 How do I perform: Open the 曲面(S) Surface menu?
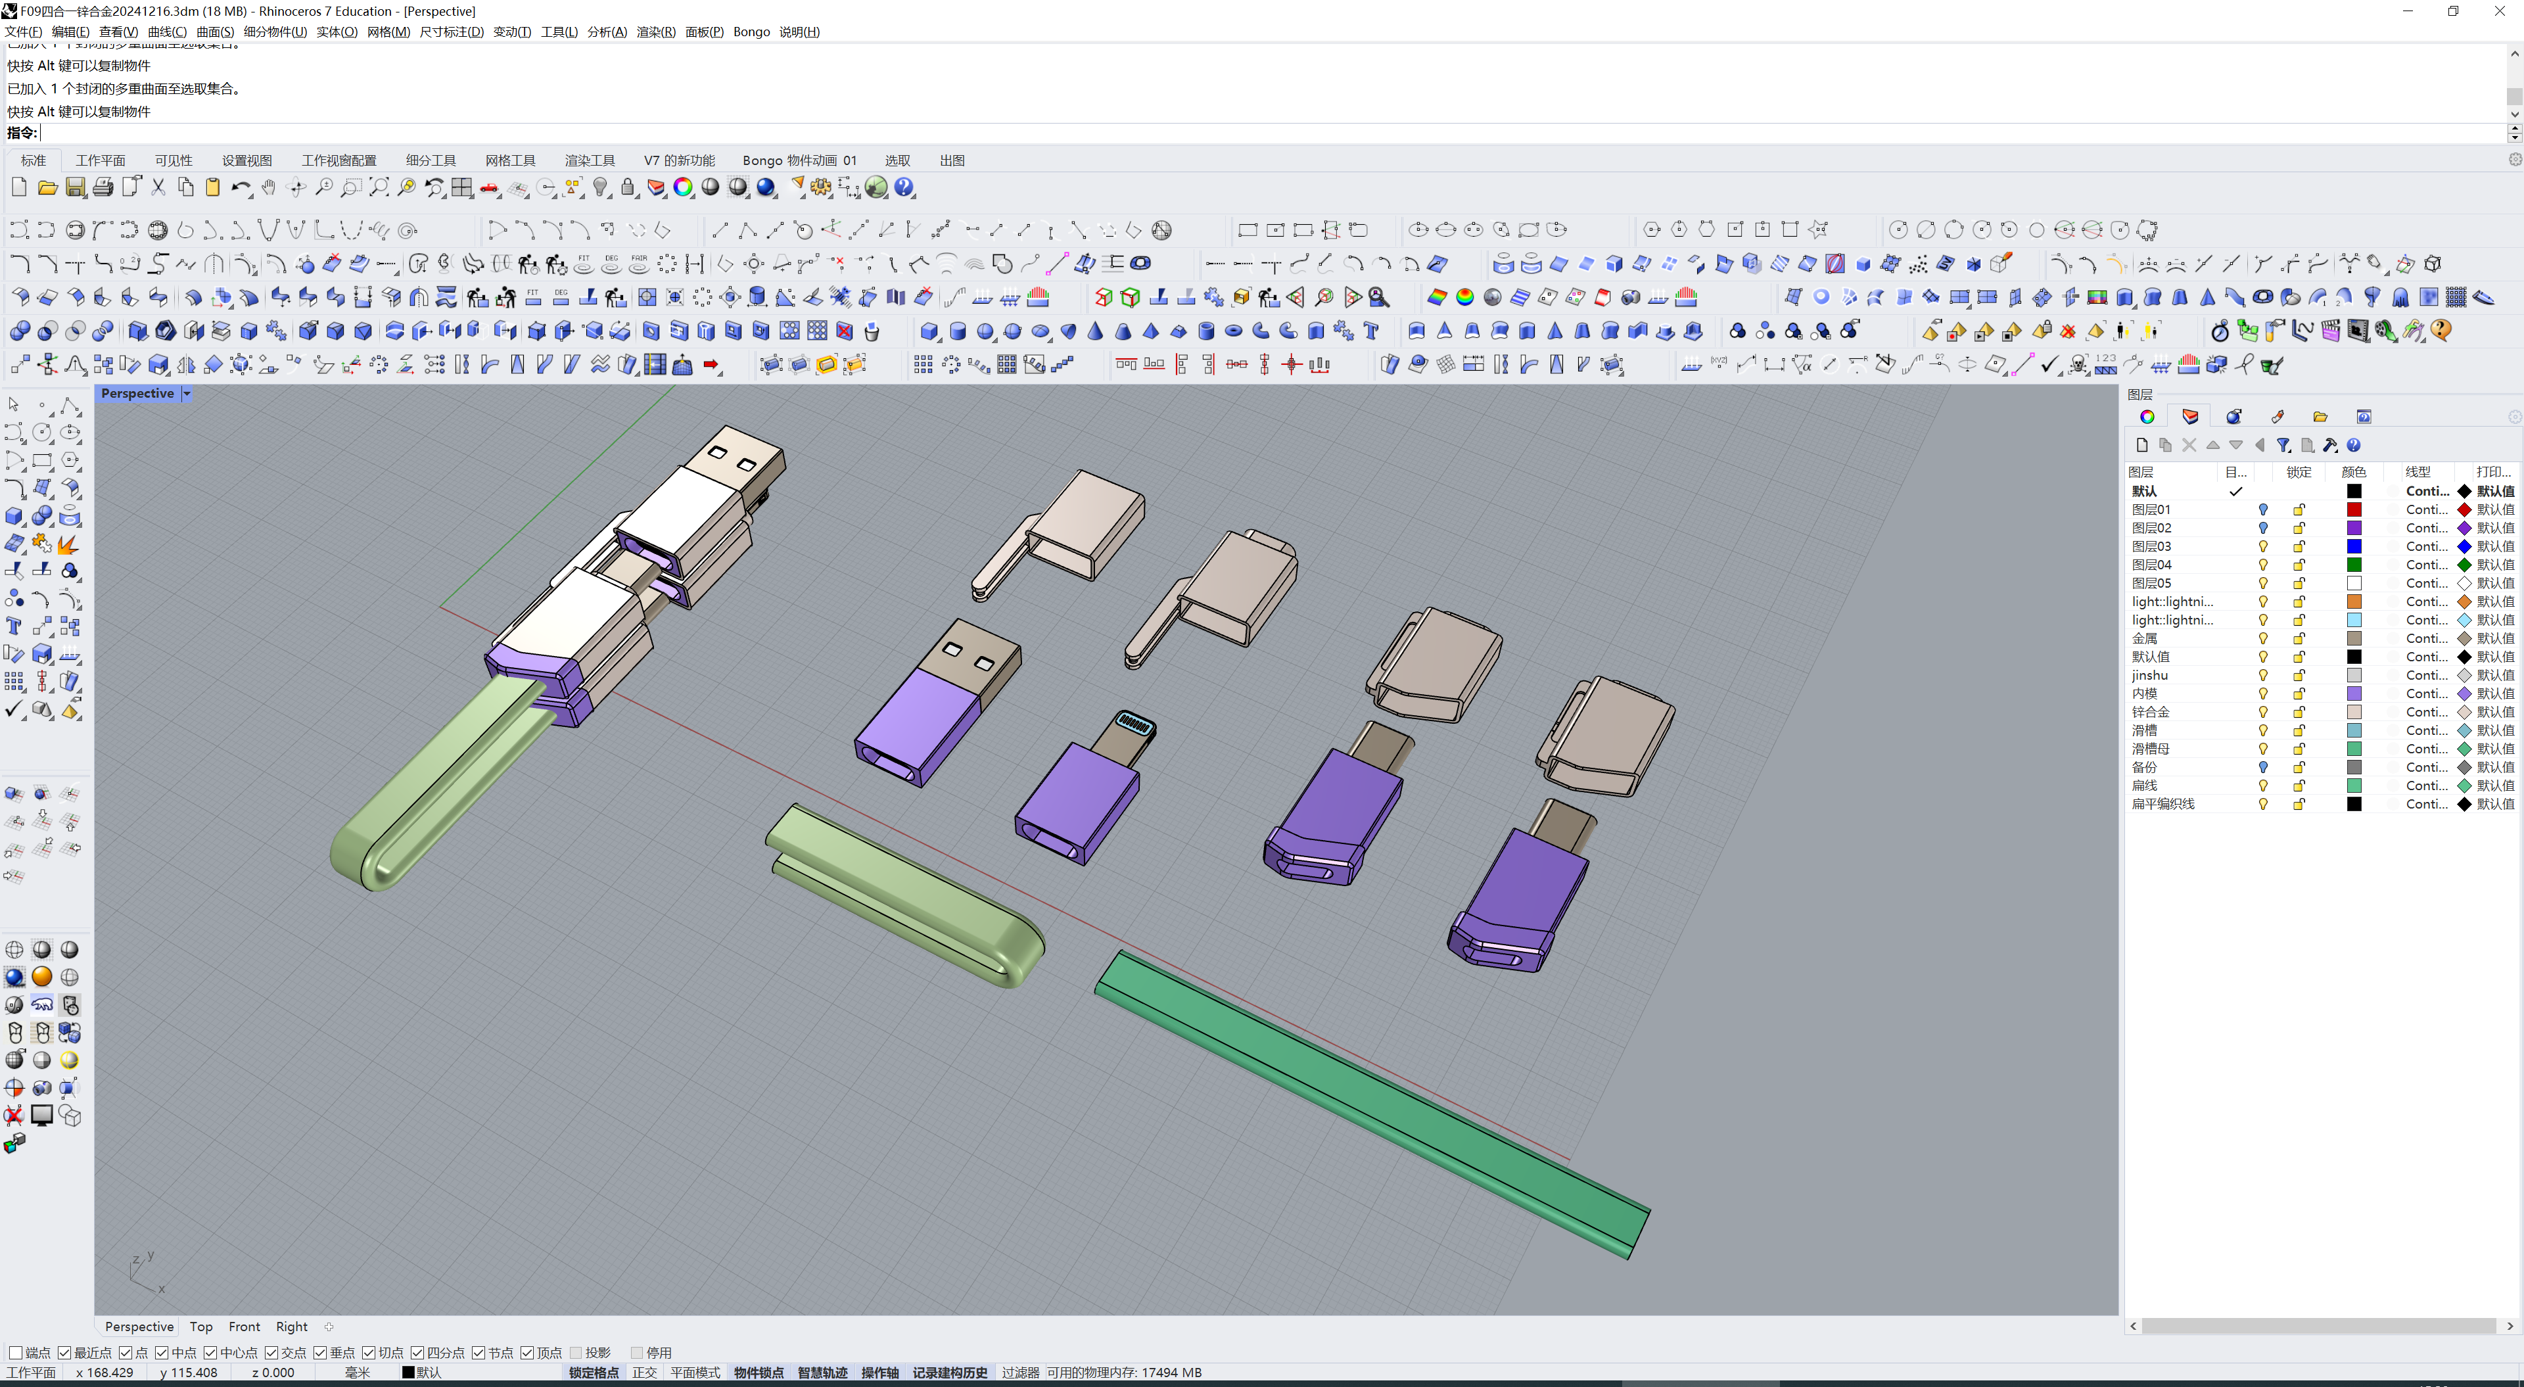[214, 32]
